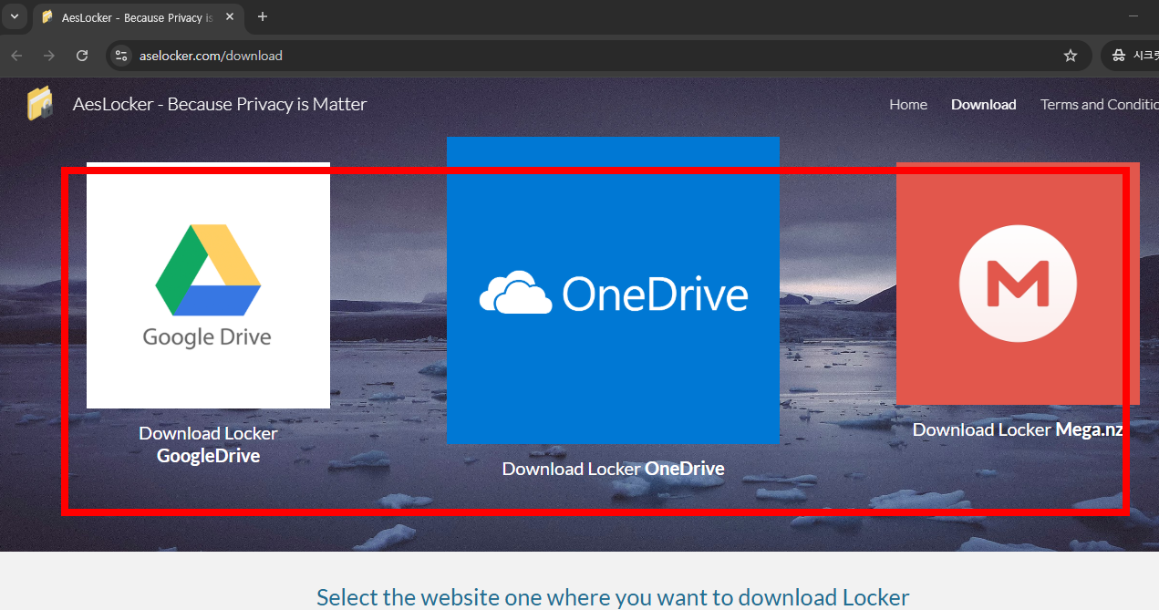Open the Mega.nz download tile
Viewport: 1159px width, 610px height.
1018,284
